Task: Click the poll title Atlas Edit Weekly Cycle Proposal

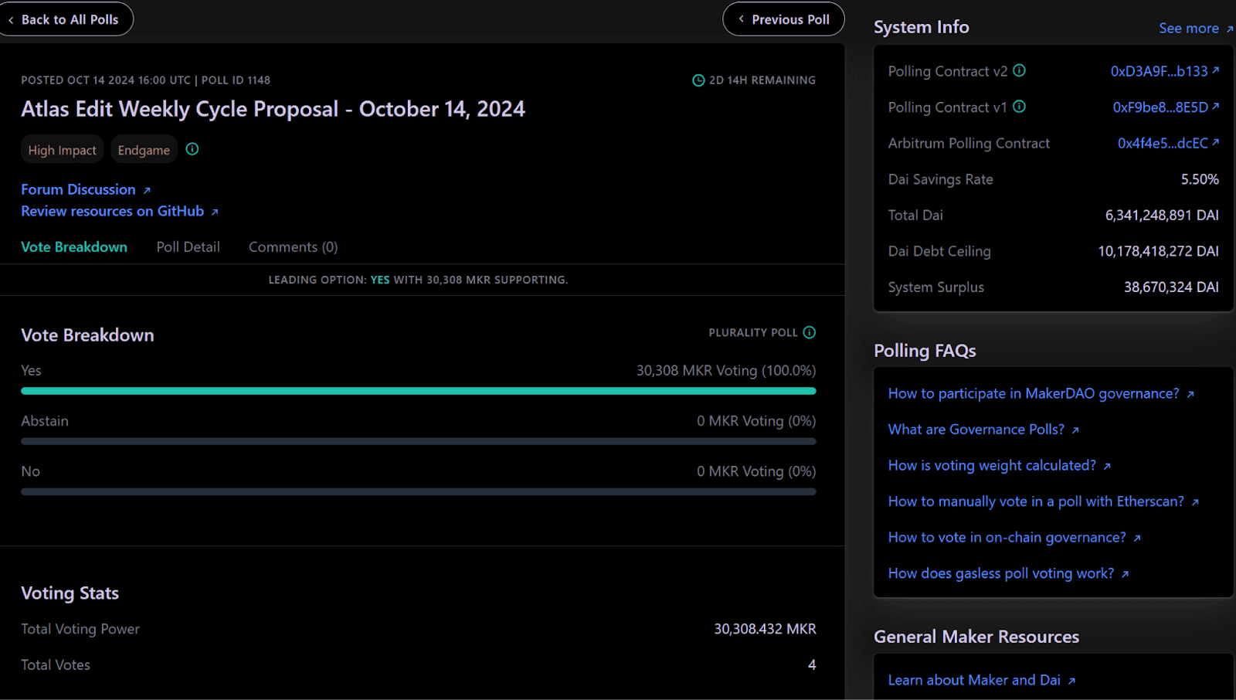Action: tap(273, 109)
